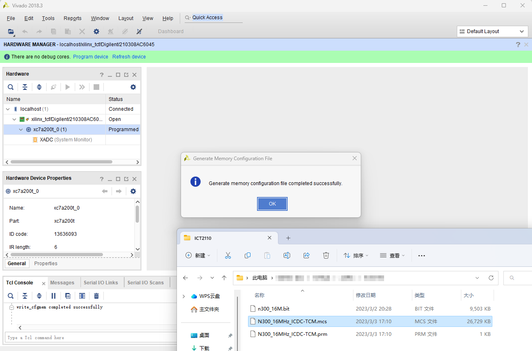Open the 主文件夹 sidebar item

205,309
